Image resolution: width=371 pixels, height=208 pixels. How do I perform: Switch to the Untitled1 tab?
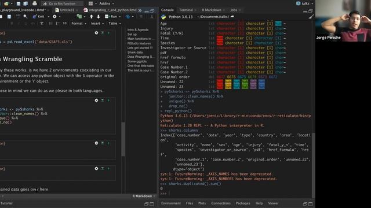[67, 10]
